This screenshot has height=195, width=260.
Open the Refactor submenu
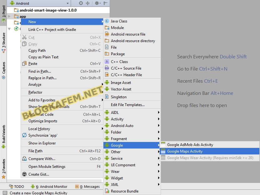(62, 92)
